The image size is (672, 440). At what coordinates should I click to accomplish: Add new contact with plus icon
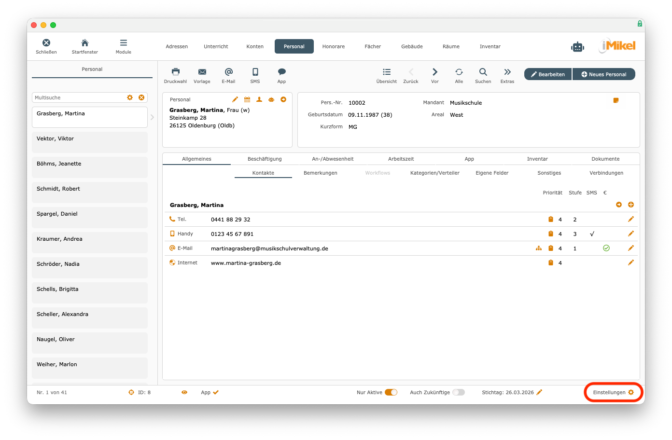tap(630, 205)
